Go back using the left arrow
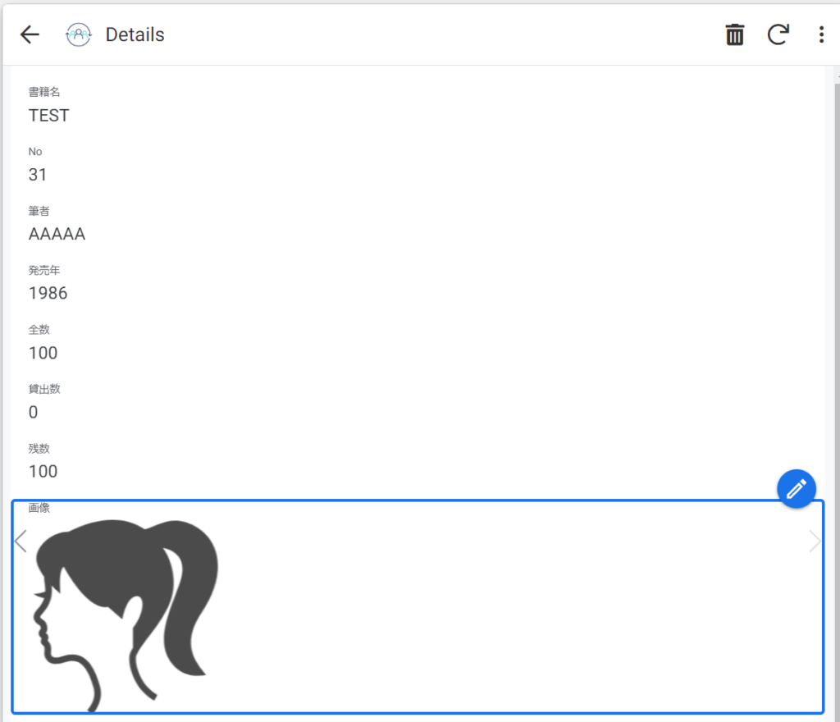Image resolution: width=840 pixels, height=722 pixels. (30, 34)
